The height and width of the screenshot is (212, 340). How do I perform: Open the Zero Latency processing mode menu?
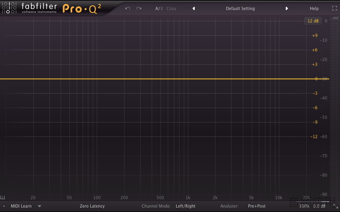coord(92,206)
